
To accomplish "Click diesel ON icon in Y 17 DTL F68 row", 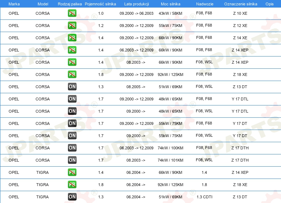I will [72, 99].
